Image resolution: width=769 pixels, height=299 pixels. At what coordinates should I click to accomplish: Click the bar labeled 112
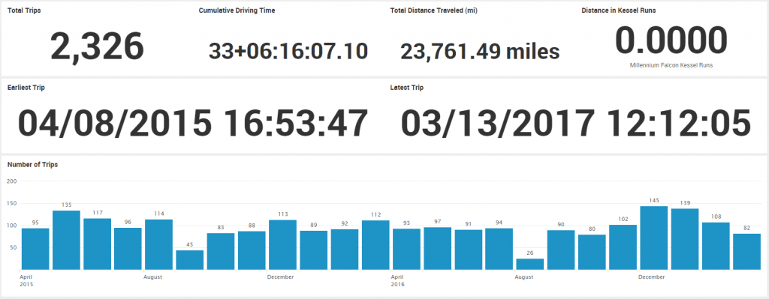pyautogui.click(x=375, y=245)
